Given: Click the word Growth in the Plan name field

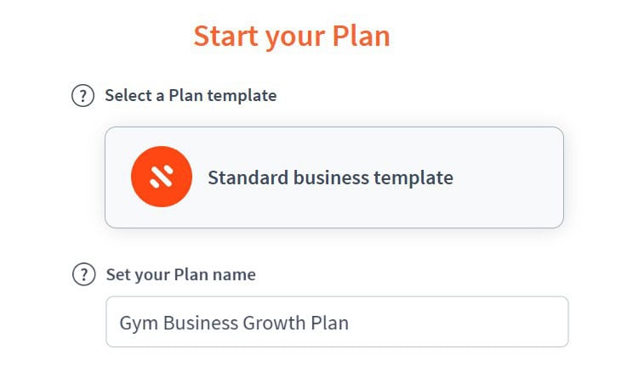Looking at the screenshot, I should pyautogui.click(x=274, y=323).
